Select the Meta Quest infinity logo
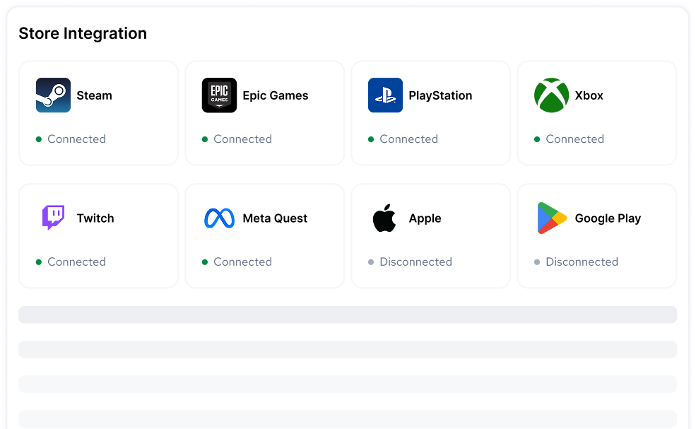This screenshot has width=696, height=429. tap(219, 218)
